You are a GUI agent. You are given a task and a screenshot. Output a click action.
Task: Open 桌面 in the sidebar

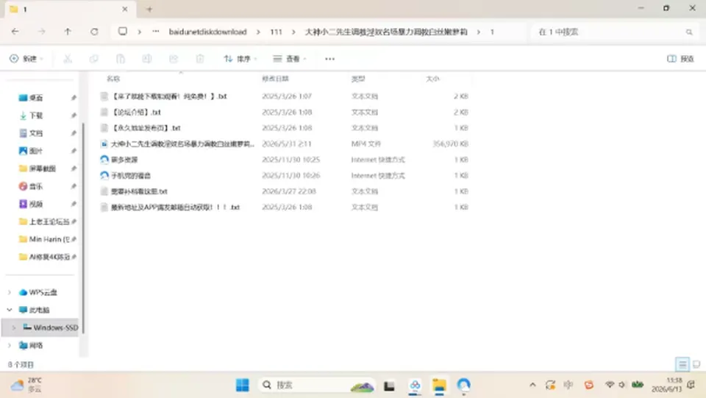coord(36,98)
